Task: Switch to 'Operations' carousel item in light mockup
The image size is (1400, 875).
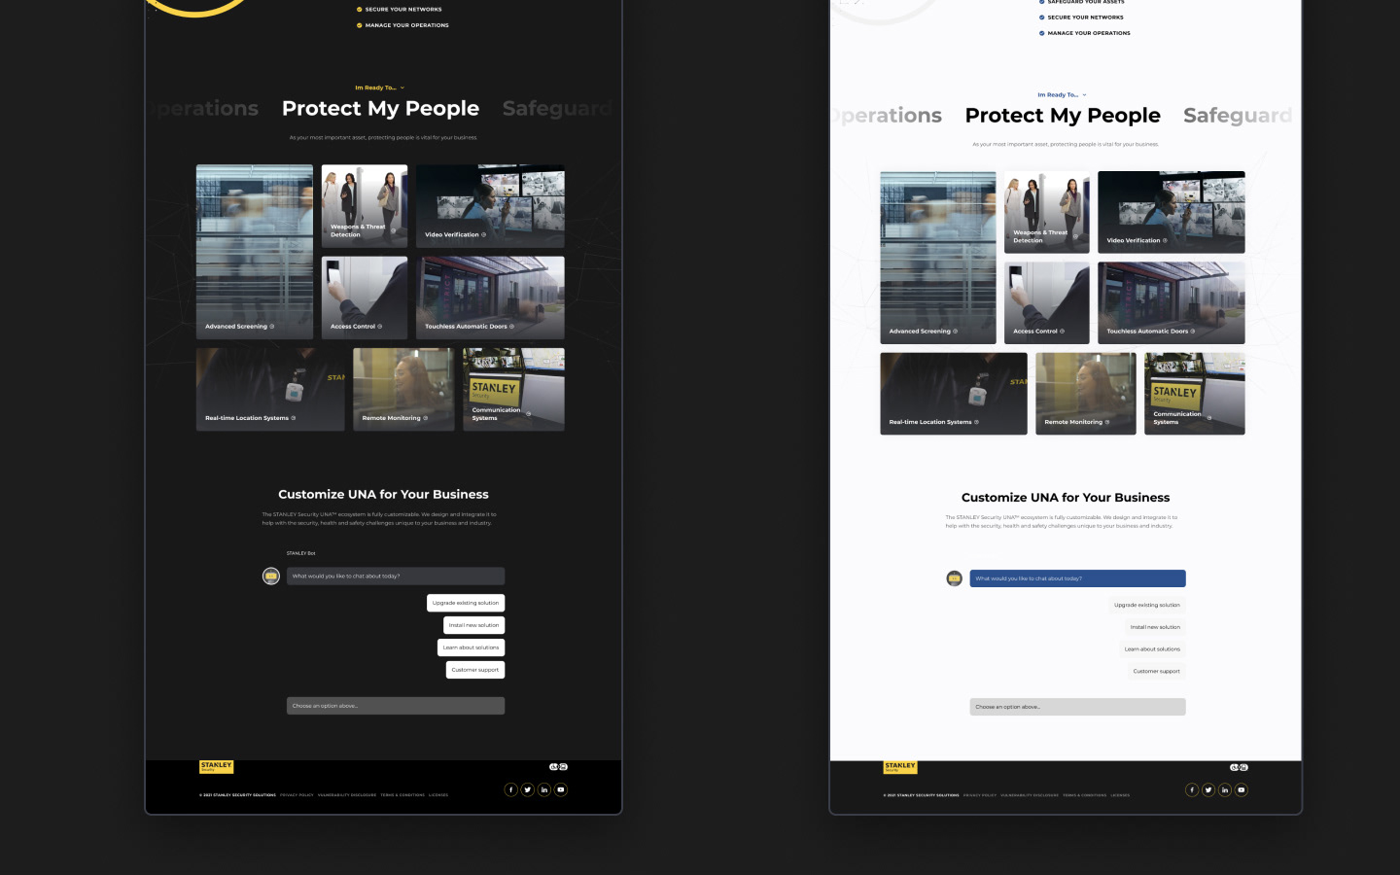Action: point(887,115)
